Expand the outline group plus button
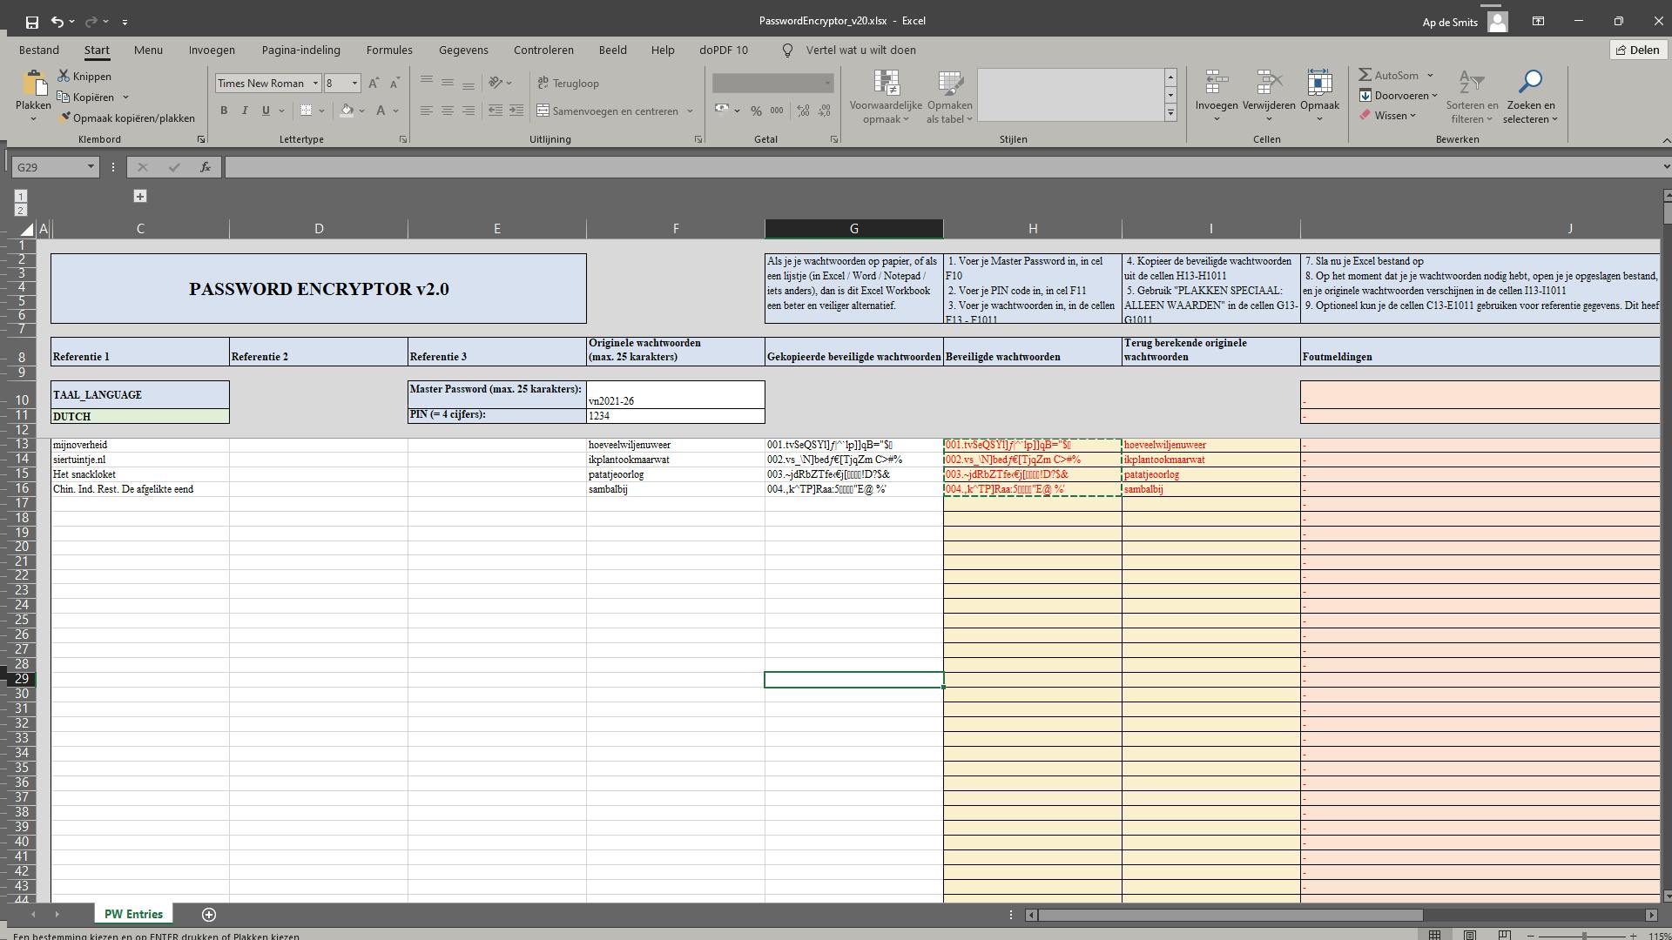The image size is (1672, 940). [x=139, y=197]
